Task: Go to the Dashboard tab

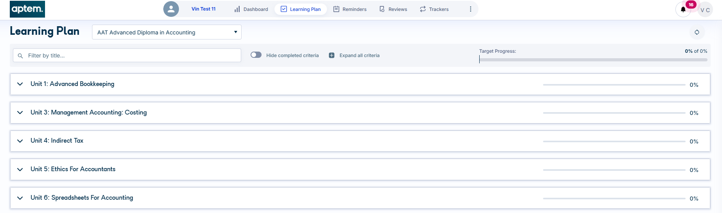Action: pos(251,9)
